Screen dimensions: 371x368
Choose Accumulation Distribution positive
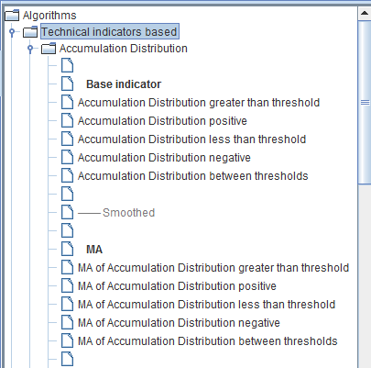[162, 121]
